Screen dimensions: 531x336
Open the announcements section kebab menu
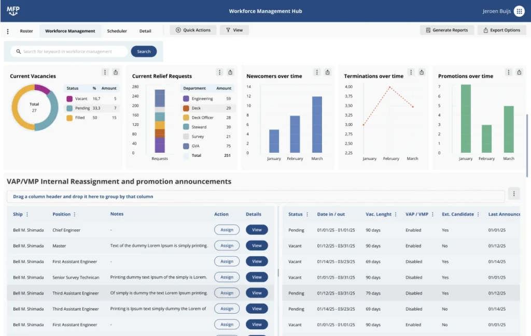513,193
